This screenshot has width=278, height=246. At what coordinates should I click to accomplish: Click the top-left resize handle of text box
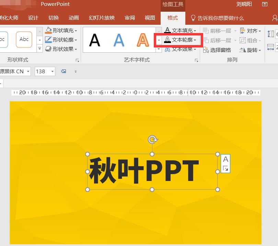[88, 154]
